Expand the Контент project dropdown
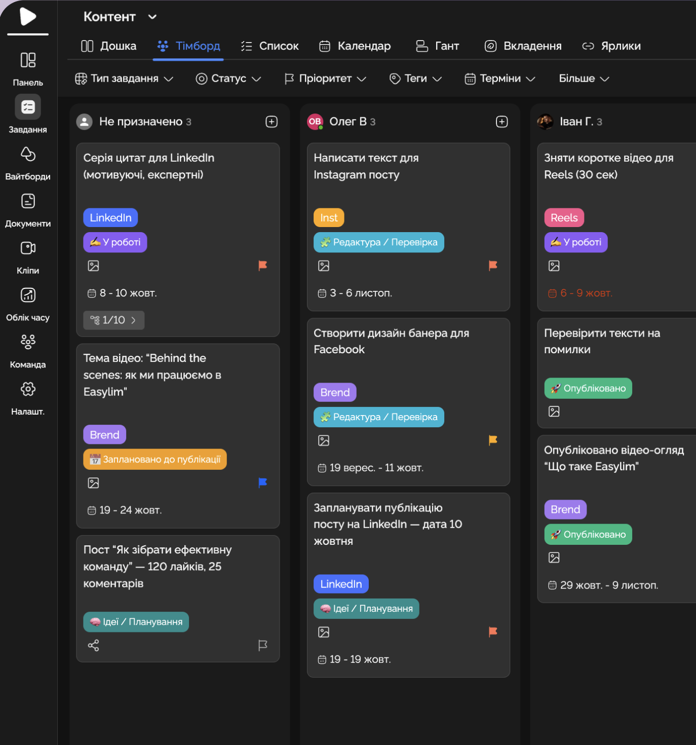Viewport: 696px width, 745px height. pos(152,17)
